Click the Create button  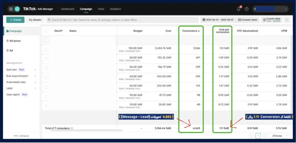15,20
